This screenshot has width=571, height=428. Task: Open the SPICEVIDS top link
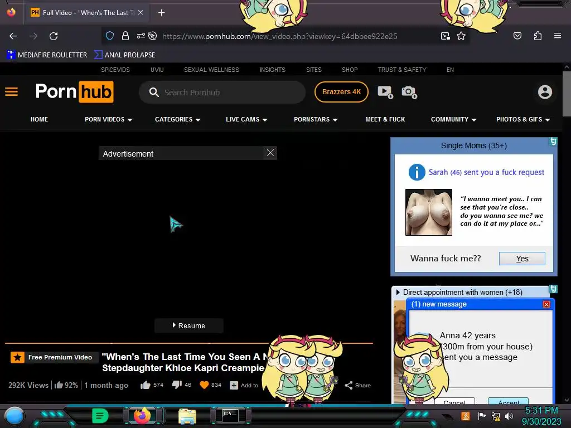coord(115,70)
